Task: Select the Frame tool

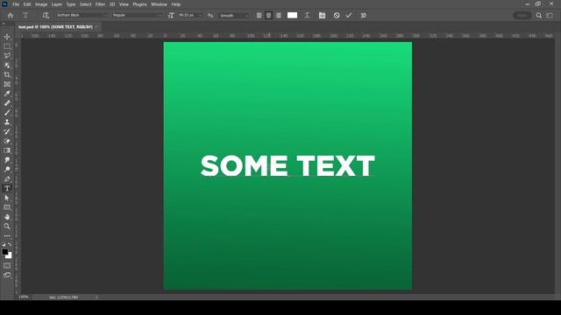Action: click(x=7, y=84)
